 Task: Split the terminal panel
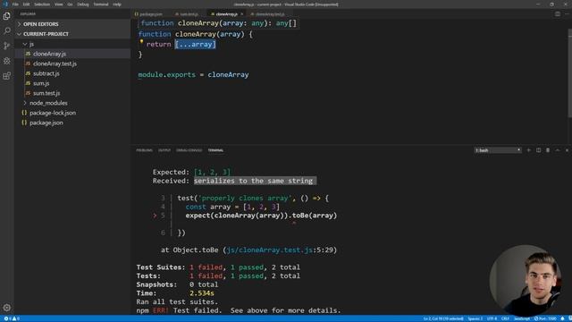click(538, 150)
